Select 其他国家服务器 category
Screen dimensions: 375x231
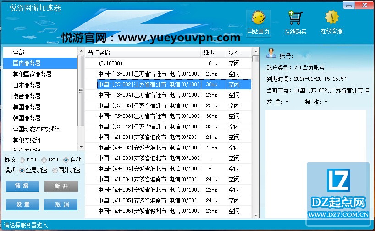click(40, 74)
